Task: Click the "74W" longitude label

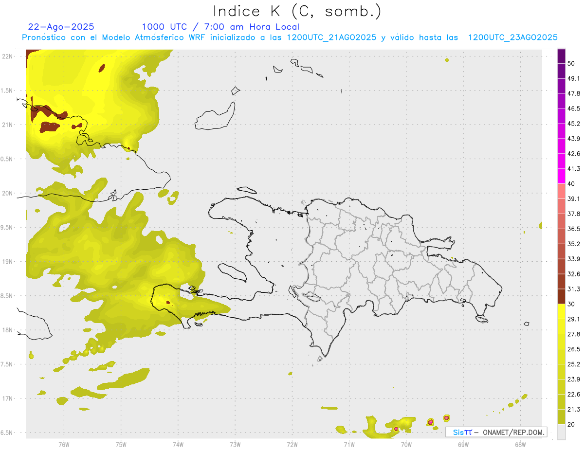Action: click(x=178, y=444)
